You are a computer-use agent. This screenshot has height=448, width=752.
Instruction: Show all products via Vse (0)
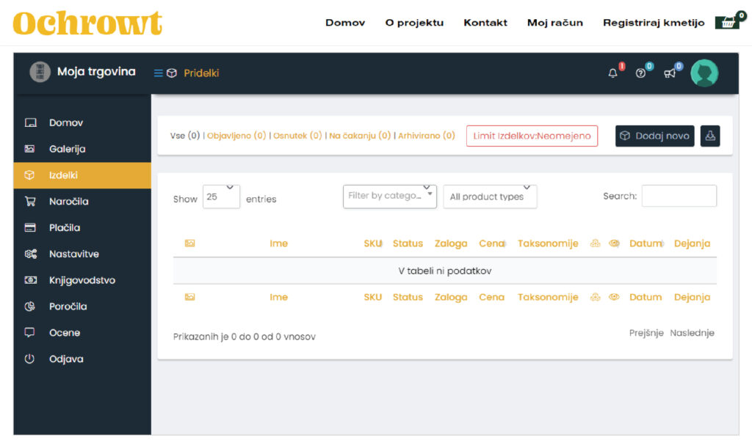click(184, 136)
